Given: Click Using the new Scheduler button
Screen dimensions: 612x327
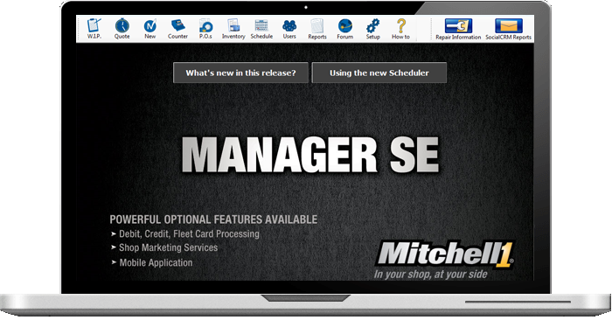Looking at the screenshot, I should coord(379,73).
